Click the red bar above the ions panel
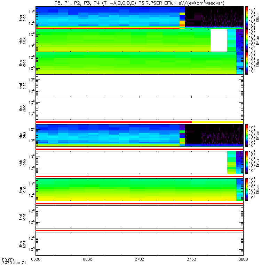Viewport: 261px width, 279px height. click(140, 231)
